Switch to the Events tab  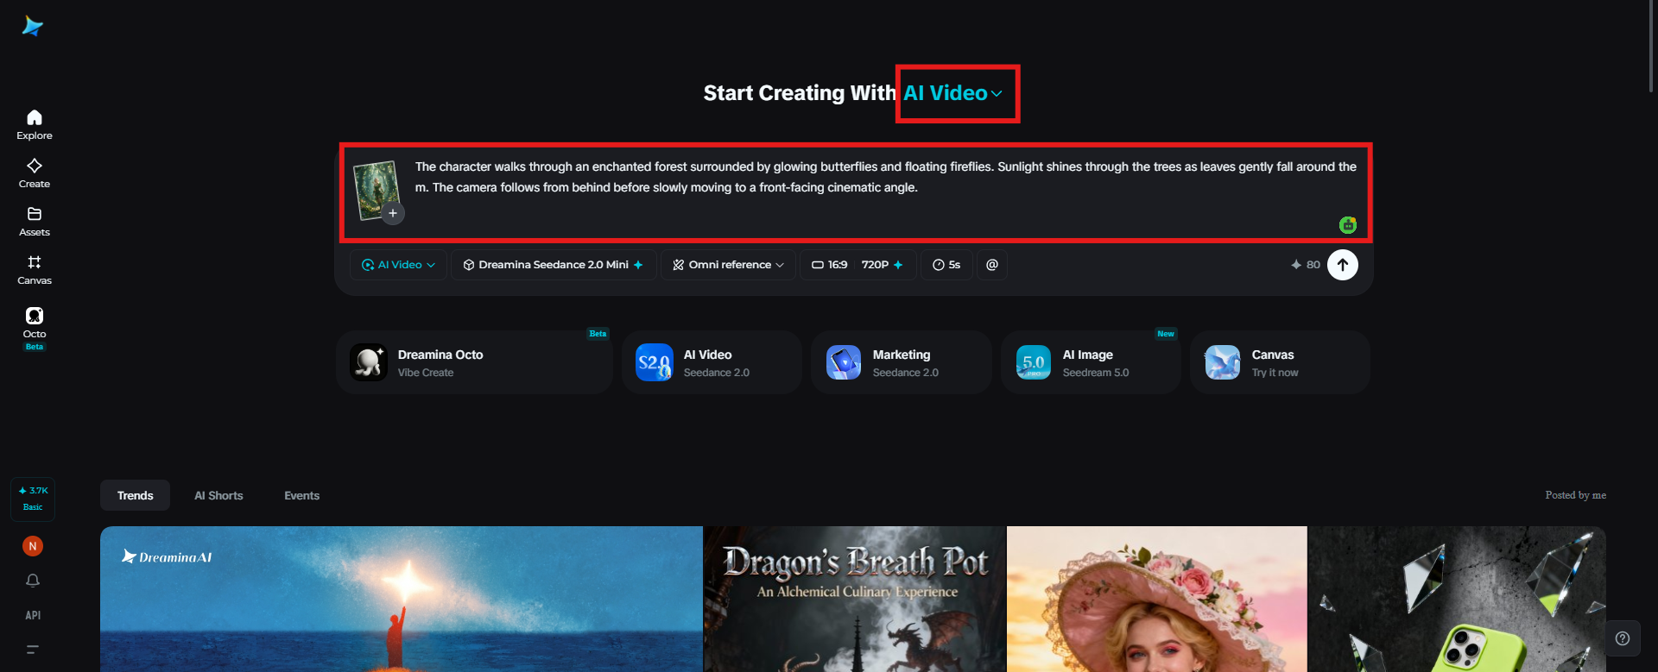click(x=302, y=495)
